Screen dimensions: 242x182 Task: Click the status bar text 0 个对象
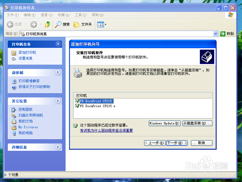[11, 175]
